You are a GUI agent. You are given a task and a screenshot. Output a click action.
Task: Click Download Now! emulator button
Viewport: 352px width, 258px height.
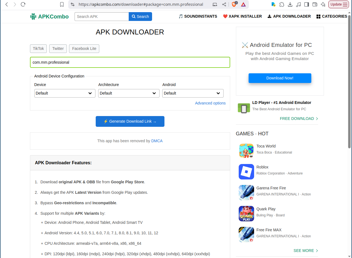(x=280, y=78)
